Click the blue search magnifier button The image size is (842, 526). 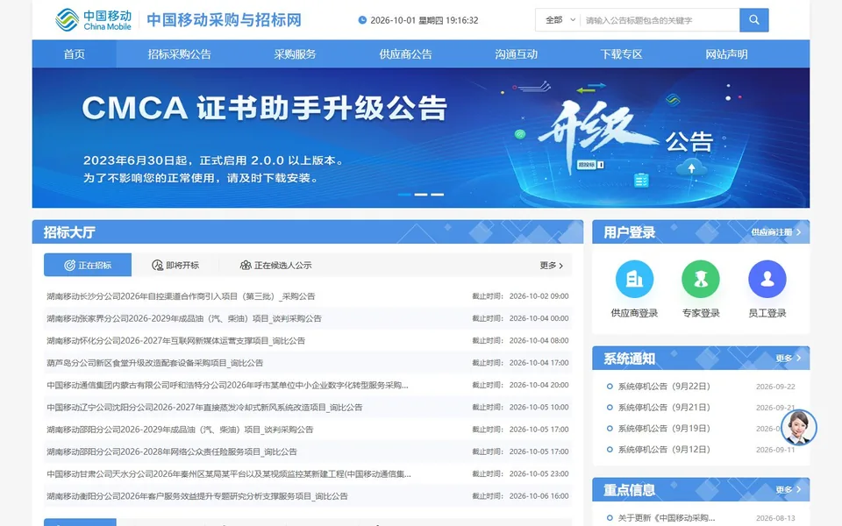pos(754,20)
